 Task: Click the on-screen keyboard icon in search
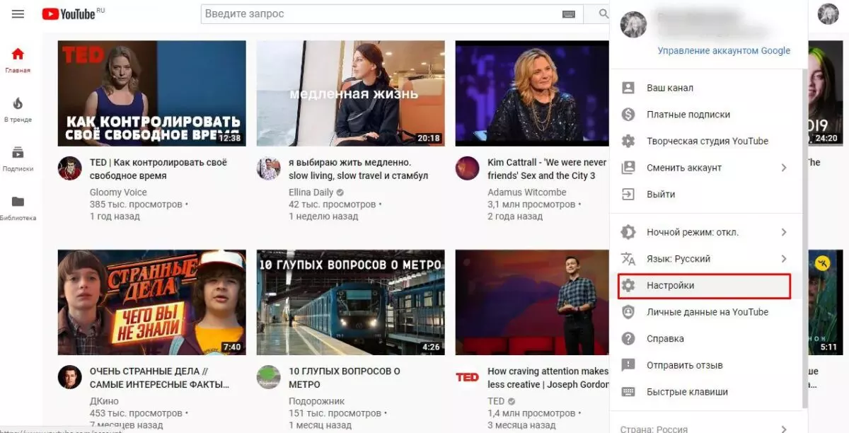coord(569,14)
